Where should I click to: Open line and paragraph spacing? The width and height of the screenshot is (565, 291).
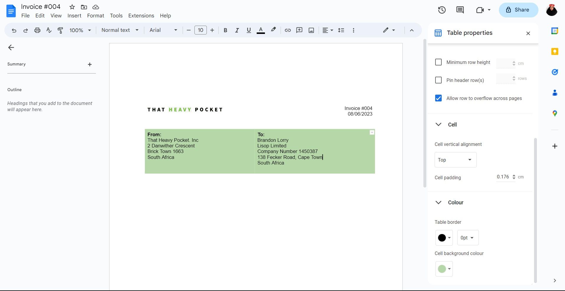pos(341,30)
